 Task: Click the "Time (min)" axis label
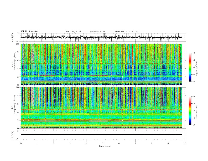[105, 146]
